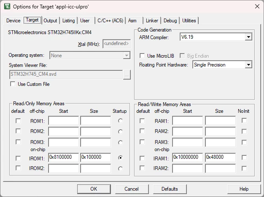264x197 pixels.
Task: Check the default box for IROM2
Action: (x=18, y=168)
